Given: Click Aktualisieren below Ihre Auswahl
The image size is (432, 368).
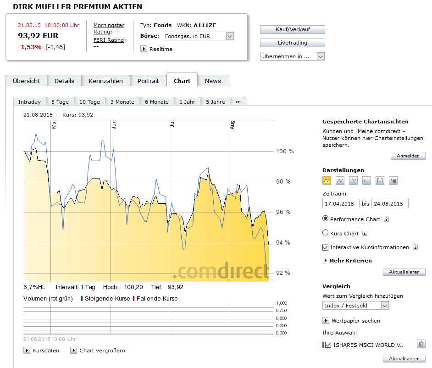Looking at the screenshot, I should 404,359.
